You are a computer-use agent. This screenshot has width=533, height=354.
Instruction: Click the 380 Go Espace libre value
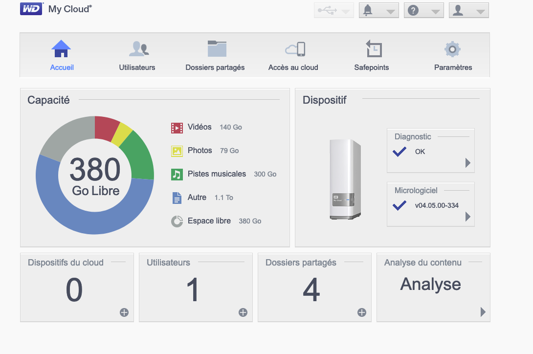[250, 221]
